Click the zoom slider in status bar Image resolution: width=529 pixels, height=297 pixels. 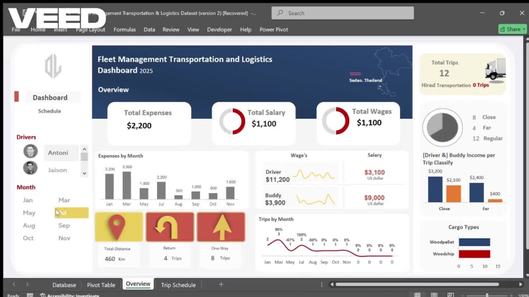point(487,295)
